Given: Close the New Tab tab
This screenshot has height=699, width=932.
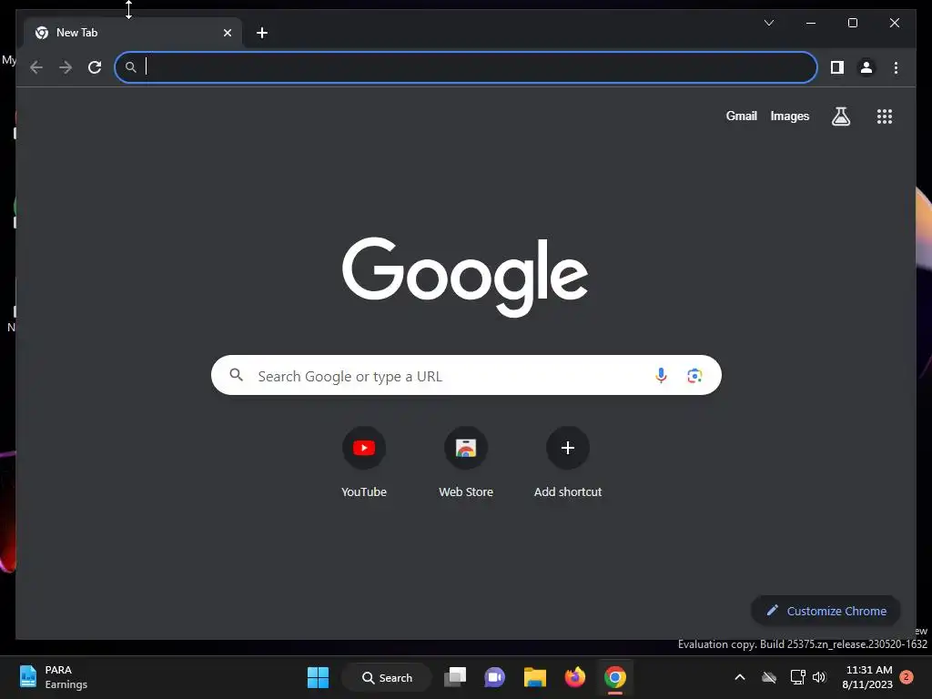Looking at the screenshot, I should [227, 33].
